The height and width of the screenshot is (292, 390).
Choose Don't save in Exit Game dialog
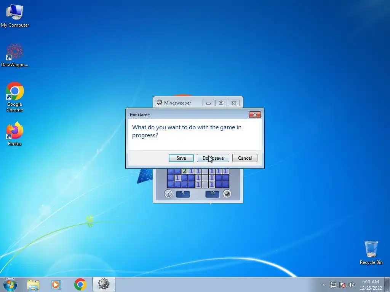pos(213,158)
